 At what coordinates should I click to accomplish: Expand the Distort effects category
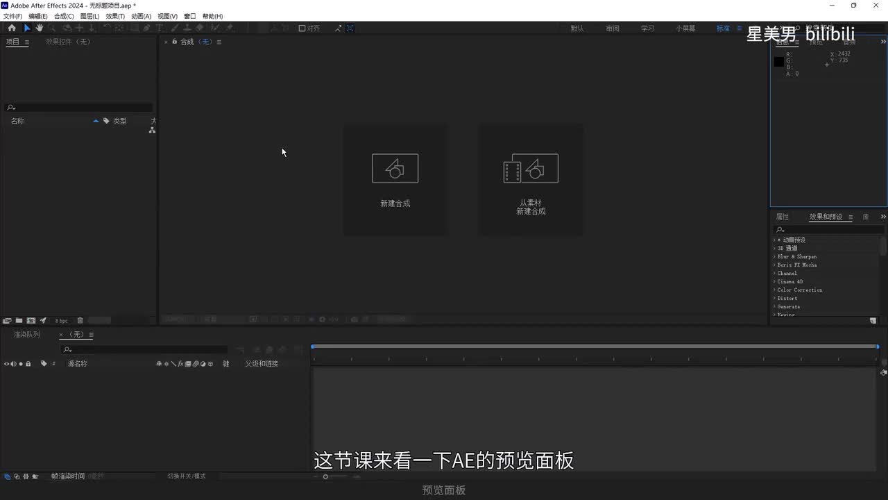point(775,298)
